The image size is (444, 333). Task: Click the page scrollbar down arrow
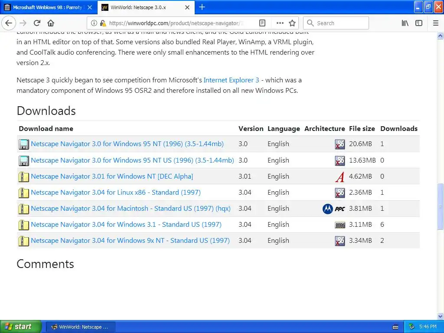(x=440, y=316)
